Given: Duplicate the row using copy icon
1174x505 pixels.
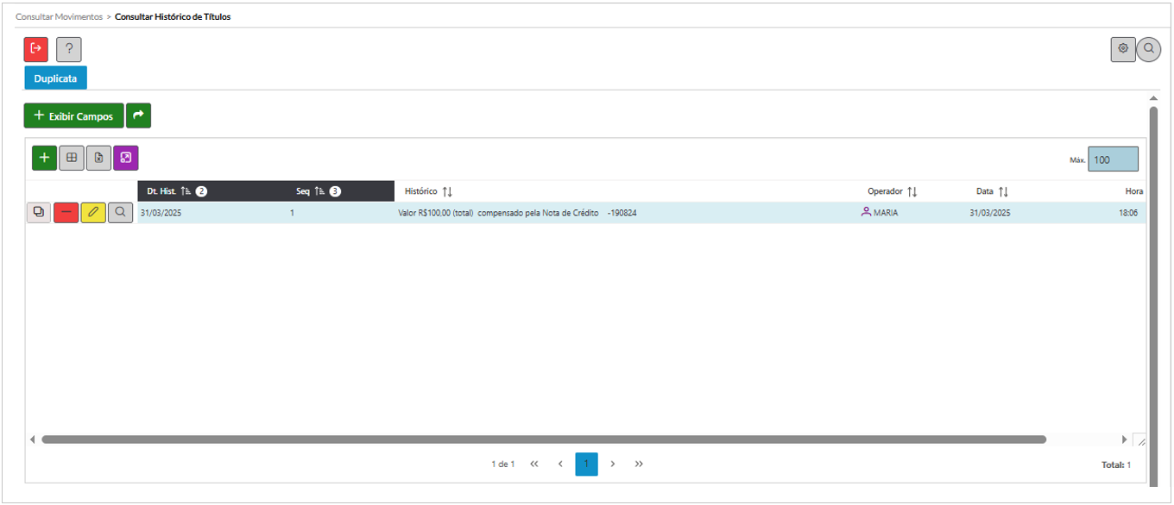Looking at the screenshot, I should (38, 213).
